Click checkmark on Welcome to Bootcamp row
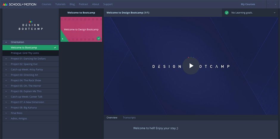 [55, 48]
